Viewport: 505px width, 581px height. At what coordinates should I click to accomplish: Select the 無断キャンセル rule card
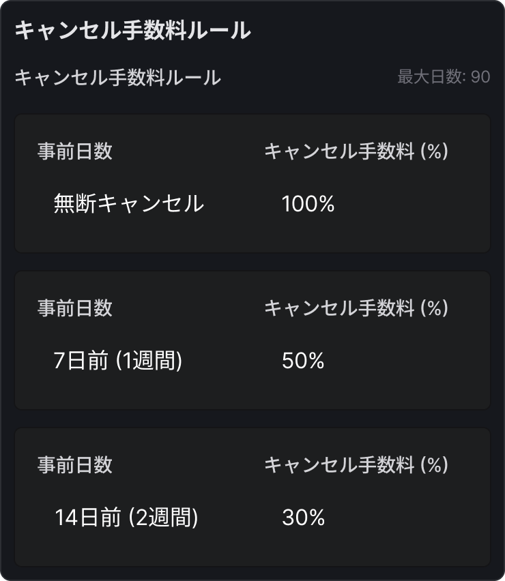[x=252, y=235]
